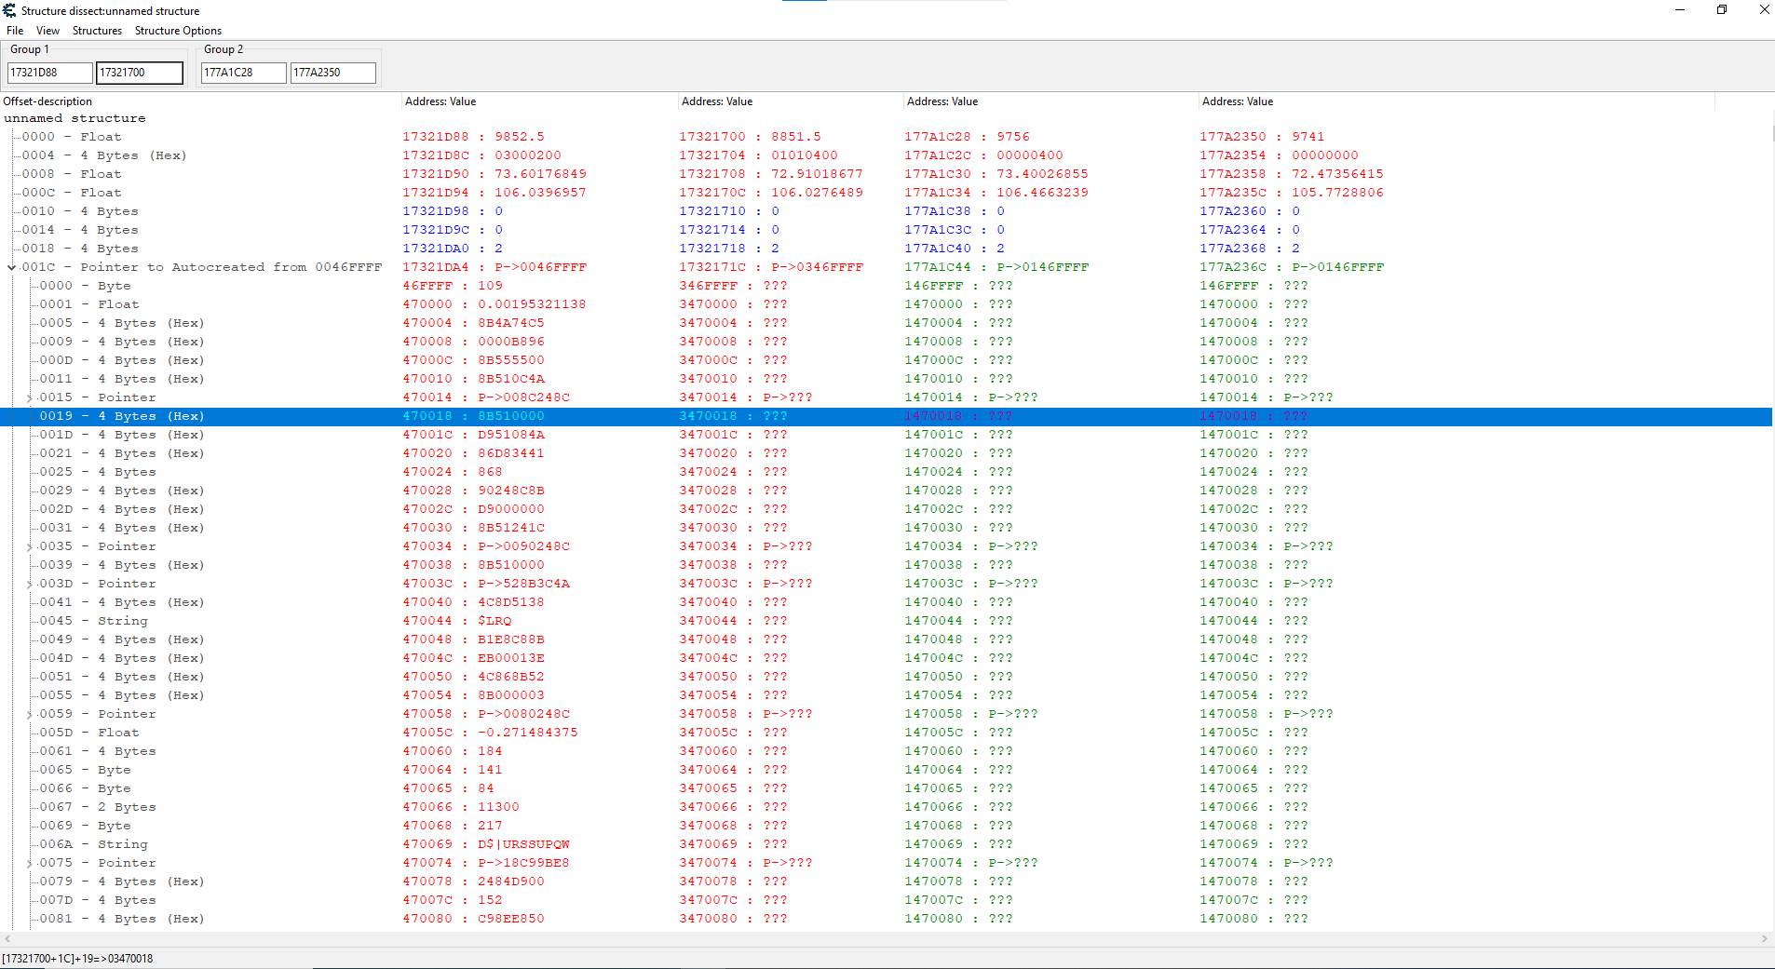1775x969 pixels.
Task: Focus the Group 1 address field 17321D88
Action: 50,73
